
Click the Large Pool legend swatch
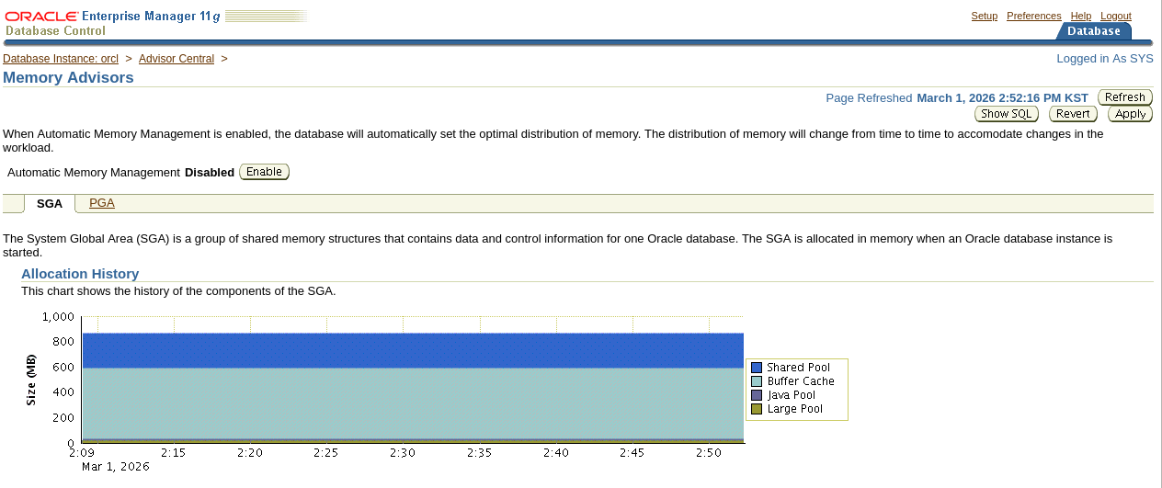757,409
